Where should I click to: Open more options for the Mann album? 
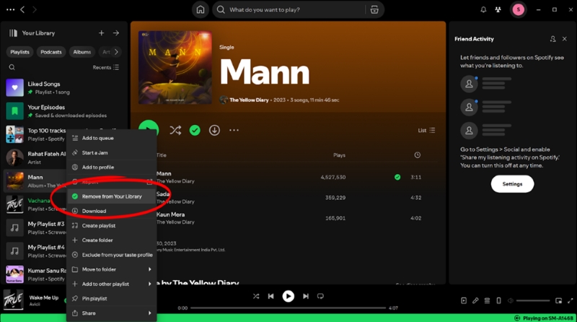click(x=234, y=130)
